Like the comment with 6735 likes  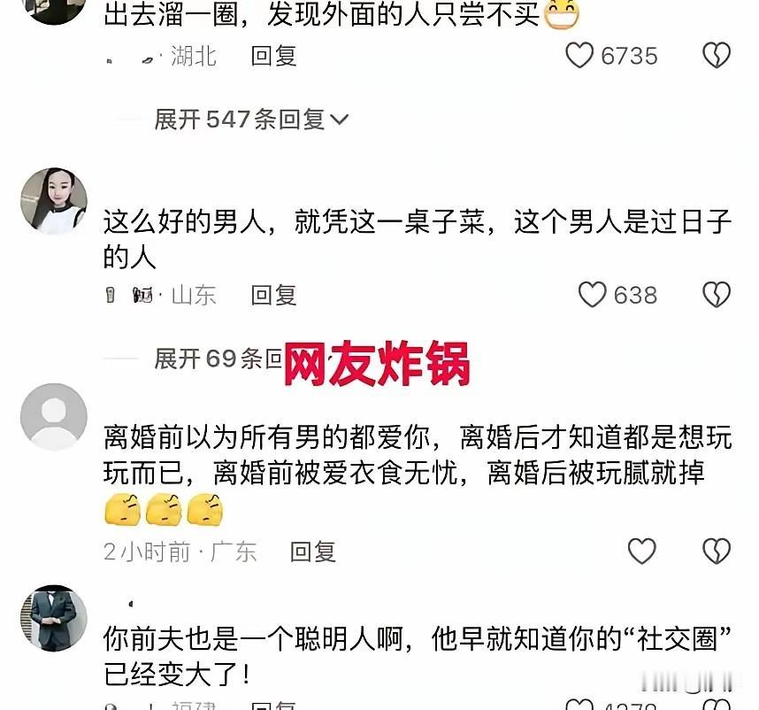tap(579, 55)
